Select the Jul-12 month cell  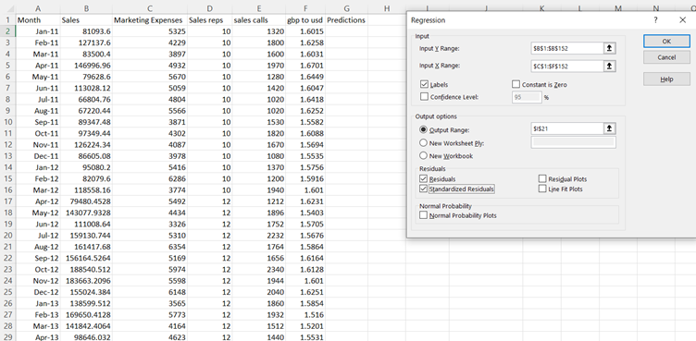38,236
